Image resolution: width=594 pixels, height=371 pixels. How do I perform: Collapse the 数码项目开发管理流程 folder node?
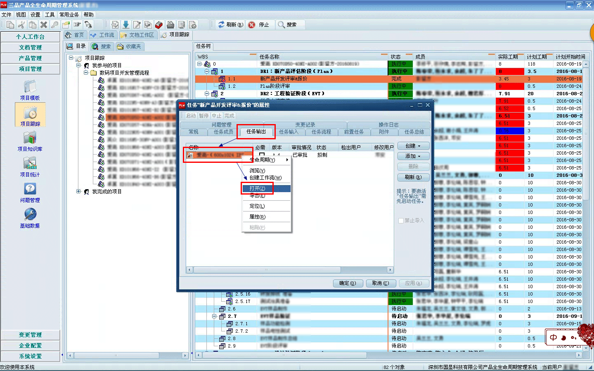[86, 73]
